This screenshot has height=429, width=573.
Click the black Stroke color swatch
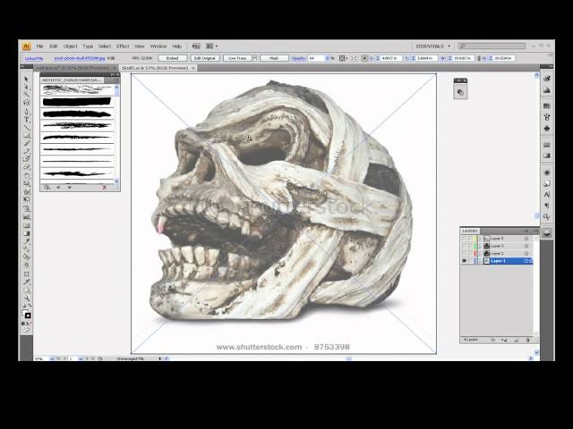tap(28, 315)
